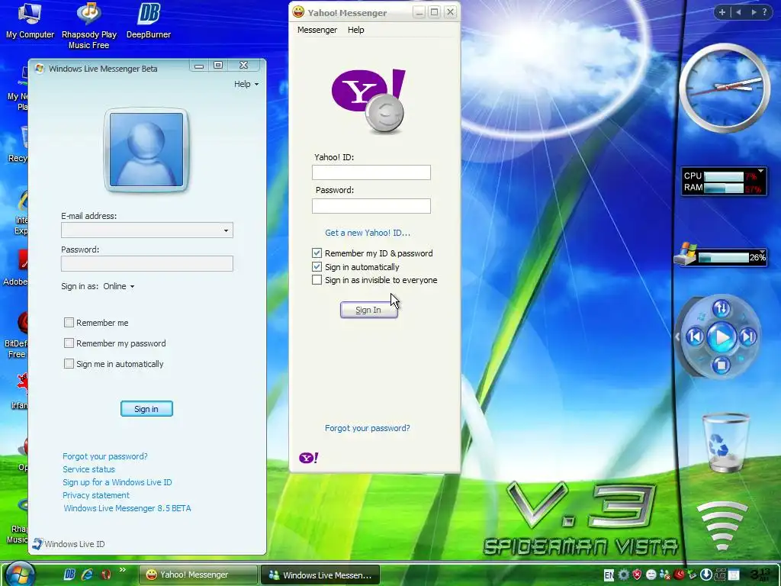Click Forgot your password in Yahoo Messenger
The width and height of the screenshot is (781, 586).
367,428
